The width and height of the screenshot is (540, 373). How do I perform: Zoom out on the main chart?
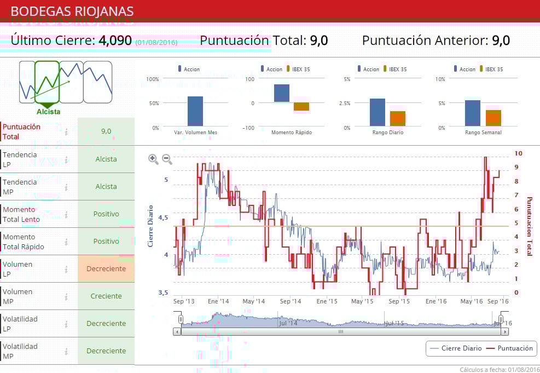(x=167, y=159)
